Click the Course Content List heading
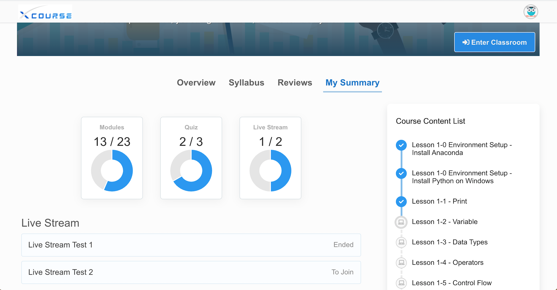Screen dimensions: 557x290 [430, 121]
